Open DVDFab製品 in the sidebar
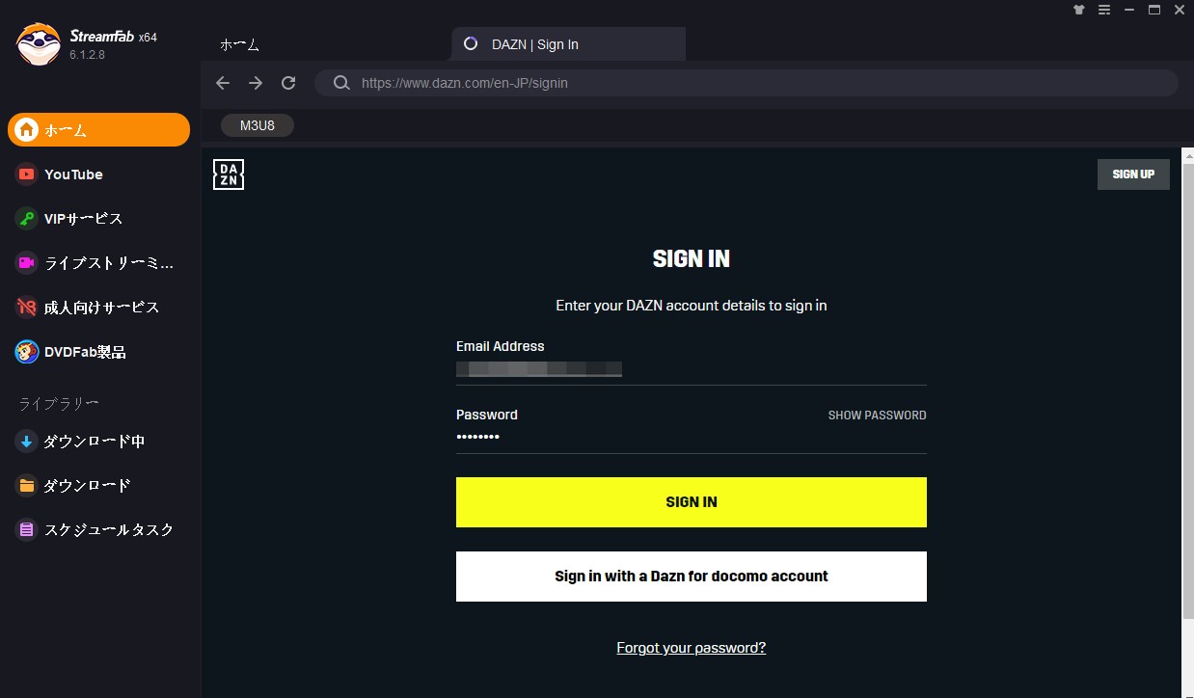1194x698 pixels. (x=85, y=352)
